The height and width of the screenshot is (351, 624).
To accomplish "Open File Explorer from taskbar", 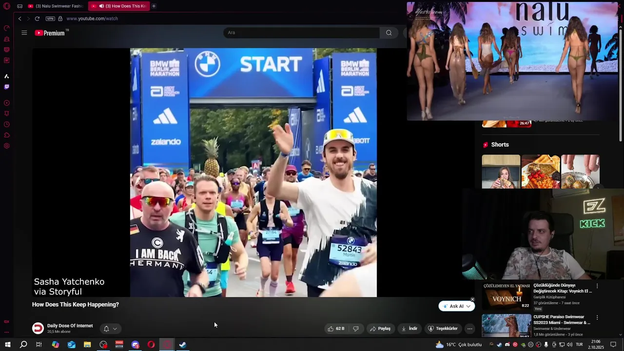I will tap(87, 345).
